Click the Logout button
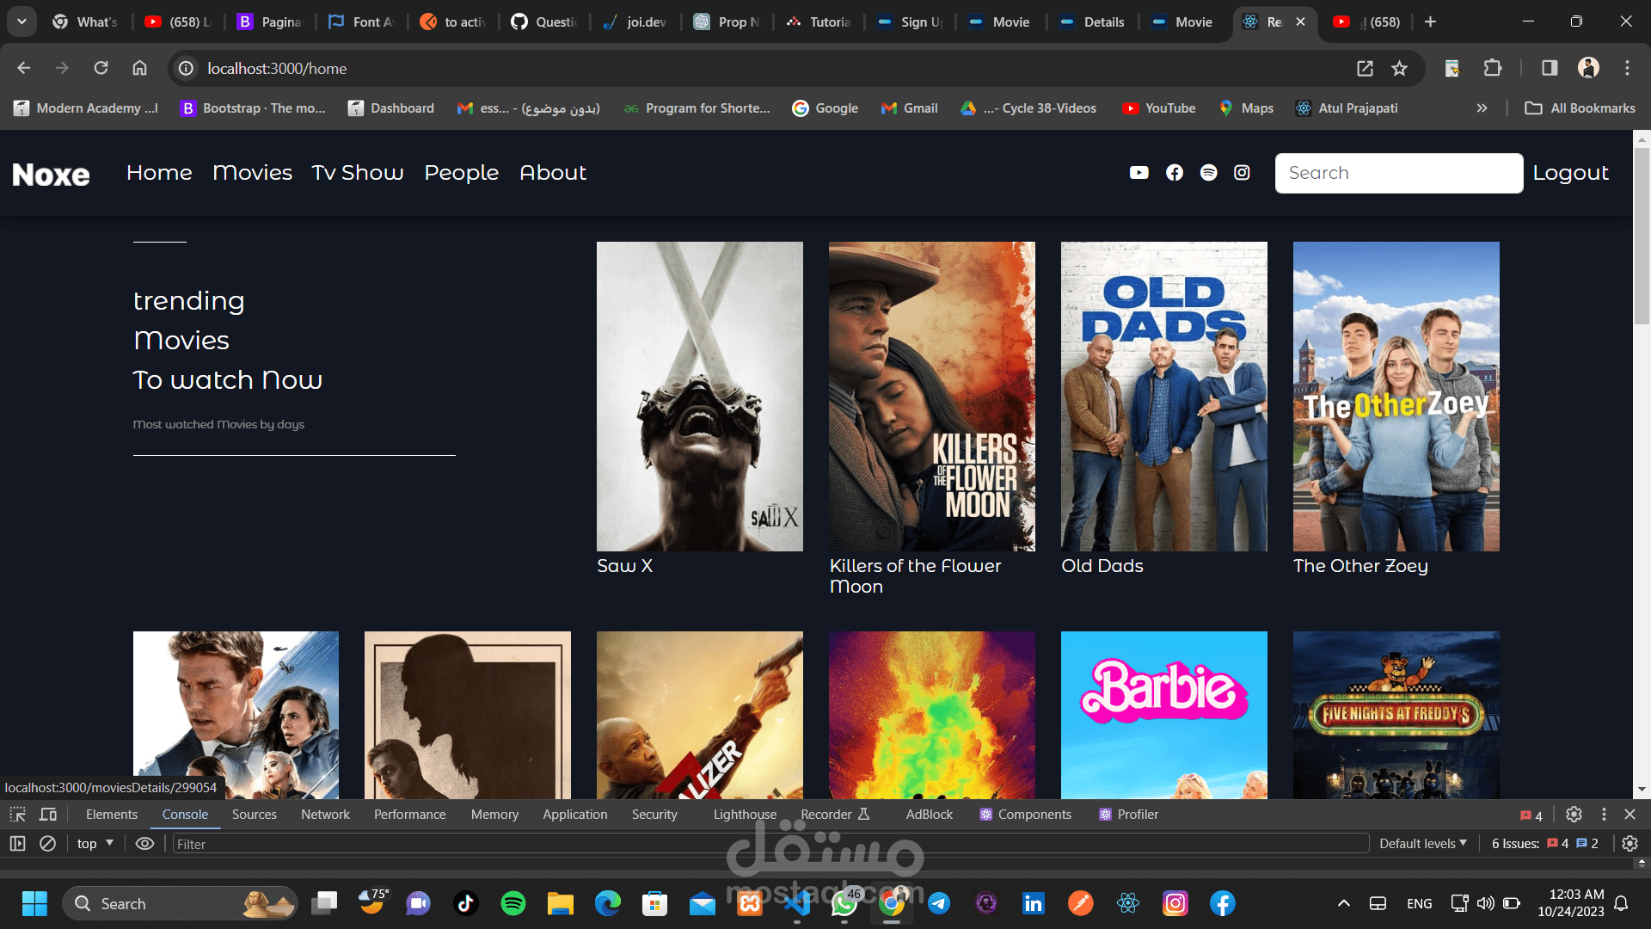Image resolution: width=1651 pixels, height=929 pixels. point(1570,172)
